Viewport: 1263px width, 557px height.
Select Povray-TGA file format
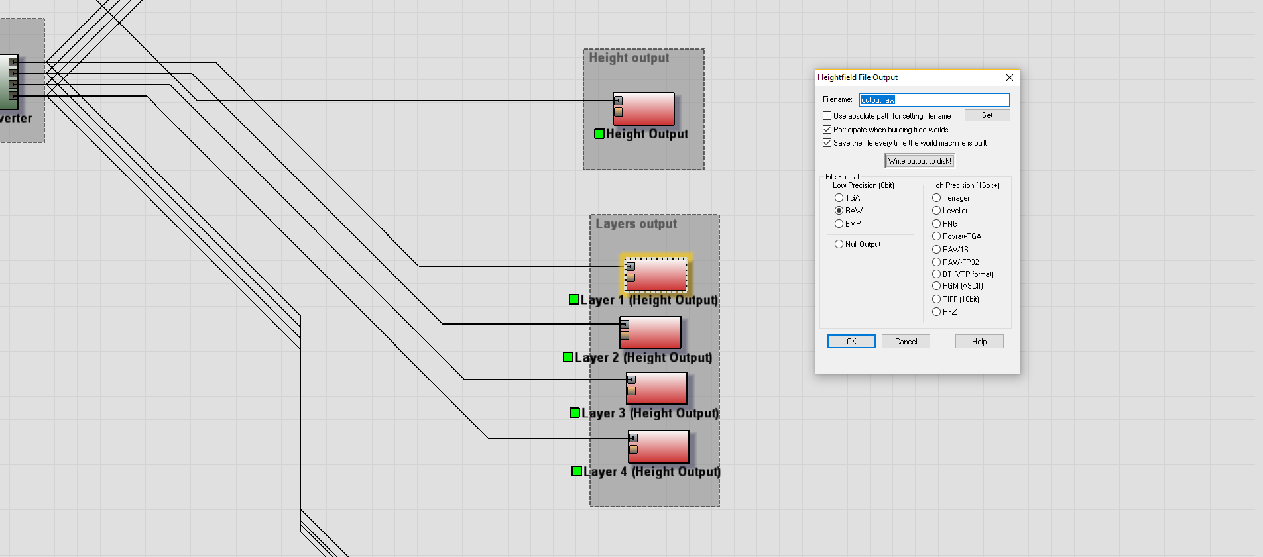pyautogui.click(x=937, y=236)
